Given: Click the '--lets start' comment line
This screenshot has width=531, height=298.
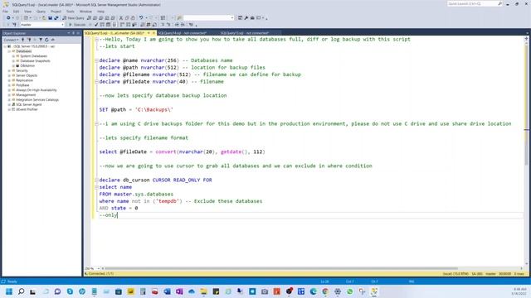Looking at the screenshot, I should click(x=117, y=46).
